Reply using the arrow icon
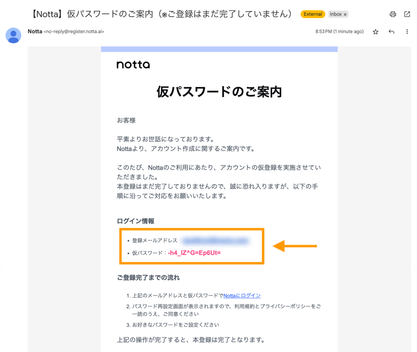The width and height of the screenshot is (417, 352). pos(391,32)
